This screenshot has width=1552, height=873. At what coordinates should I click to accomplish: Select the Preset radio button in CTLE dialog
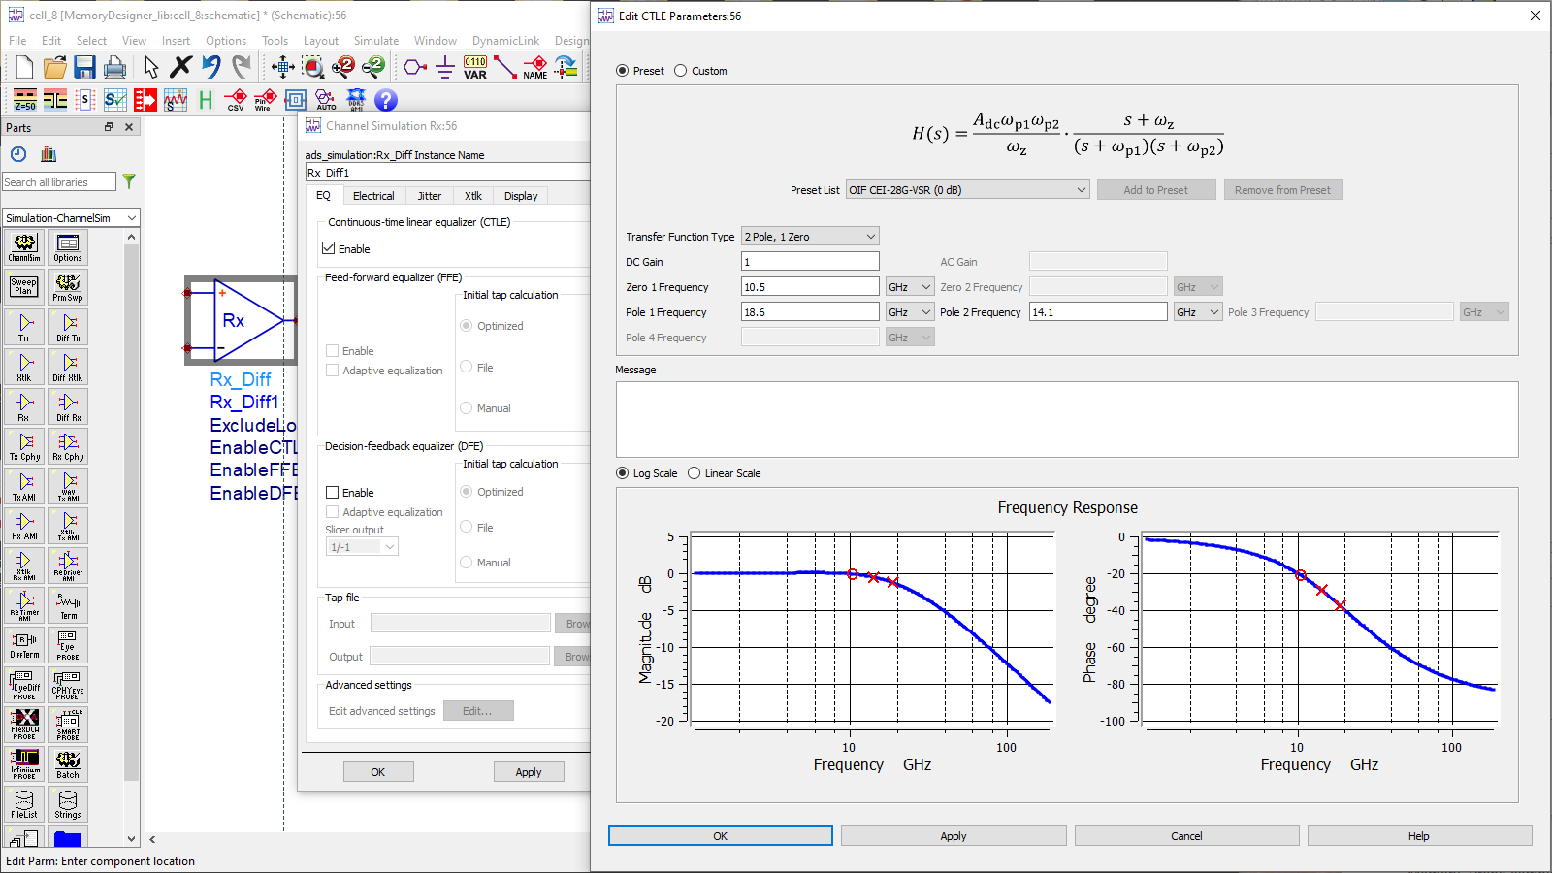click(x=621, y=70)
